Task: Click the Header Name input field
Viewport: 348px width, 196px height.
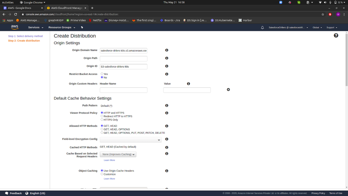Action: [x=123, y=90]
